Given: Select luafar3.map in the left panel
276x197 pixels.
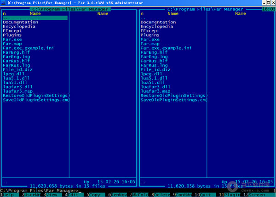Looking at the screenshot, I should [x=17, y=91].
